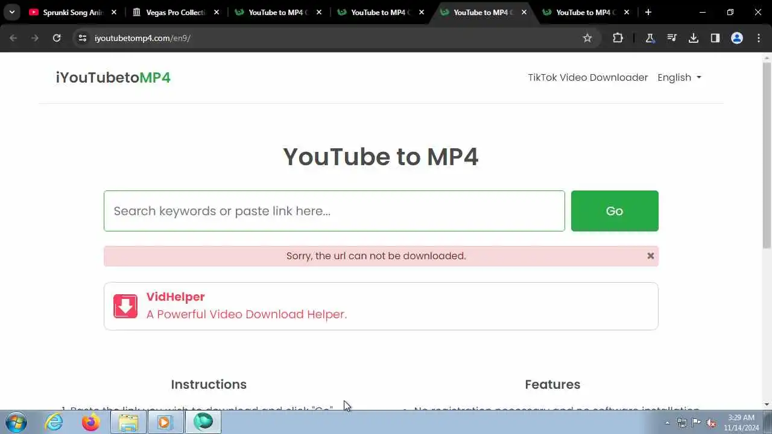Expand the English language dropdown
Viewport: 772px width, 434px height.
(679, 78)
